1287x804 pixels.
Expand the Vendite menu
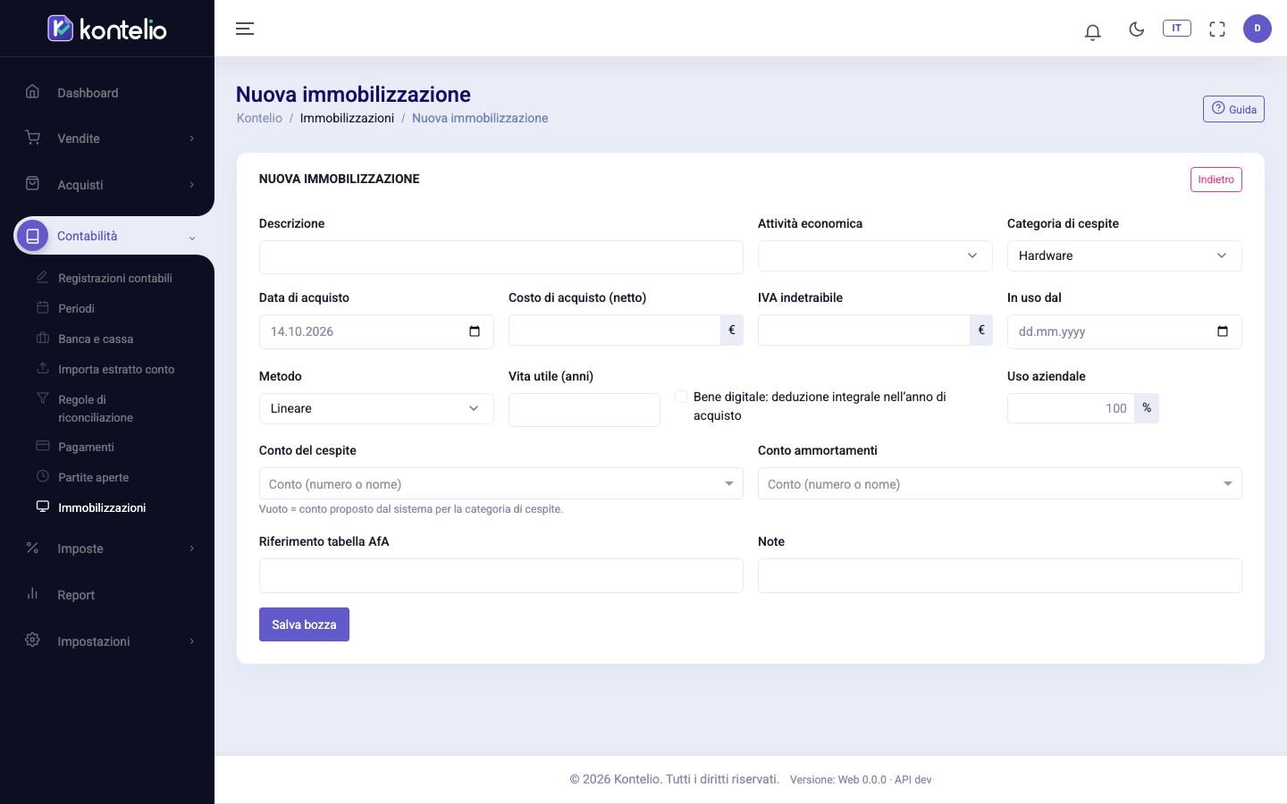coord(107,138)
